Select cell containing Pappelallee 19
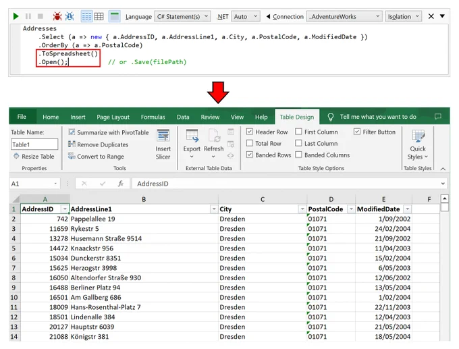Image resolution: width=459 pixels, height=349 pixels. tap(144, 219)
